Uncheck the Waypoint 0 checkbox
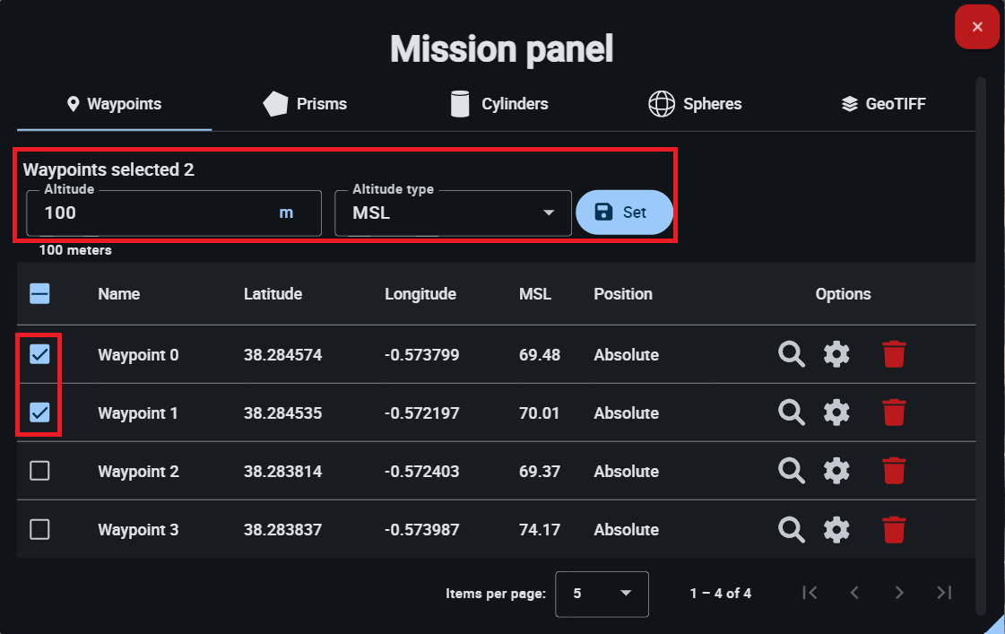 [39, 355]
